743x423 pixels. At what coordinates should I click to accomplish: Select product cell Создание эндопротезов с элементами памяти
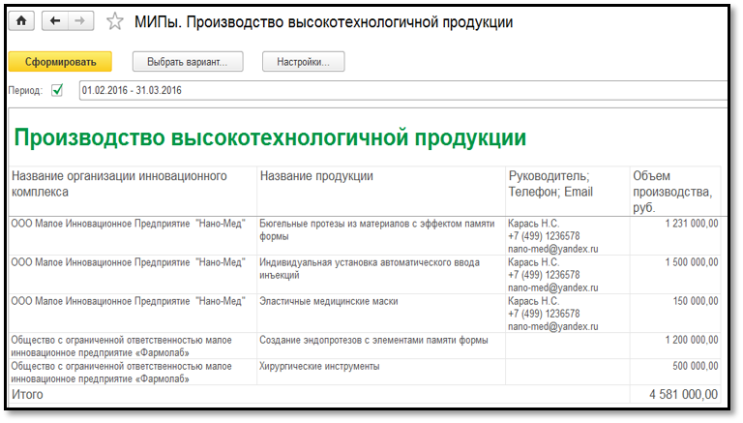pyautogui.click(x=381, y=346)
